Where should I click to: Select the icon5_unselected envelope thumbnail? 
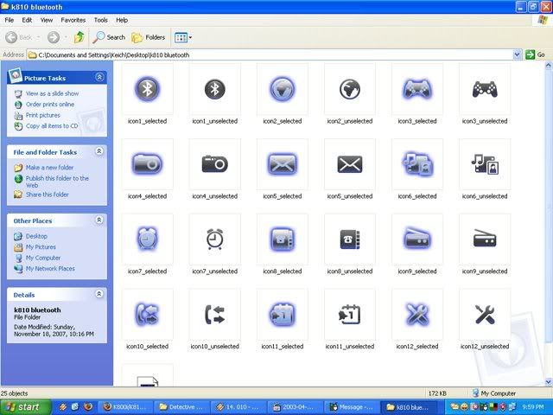350,164
